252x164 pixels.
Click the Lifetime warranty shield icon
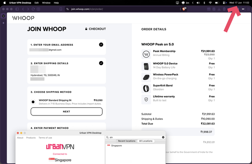[x=146, y=99]
